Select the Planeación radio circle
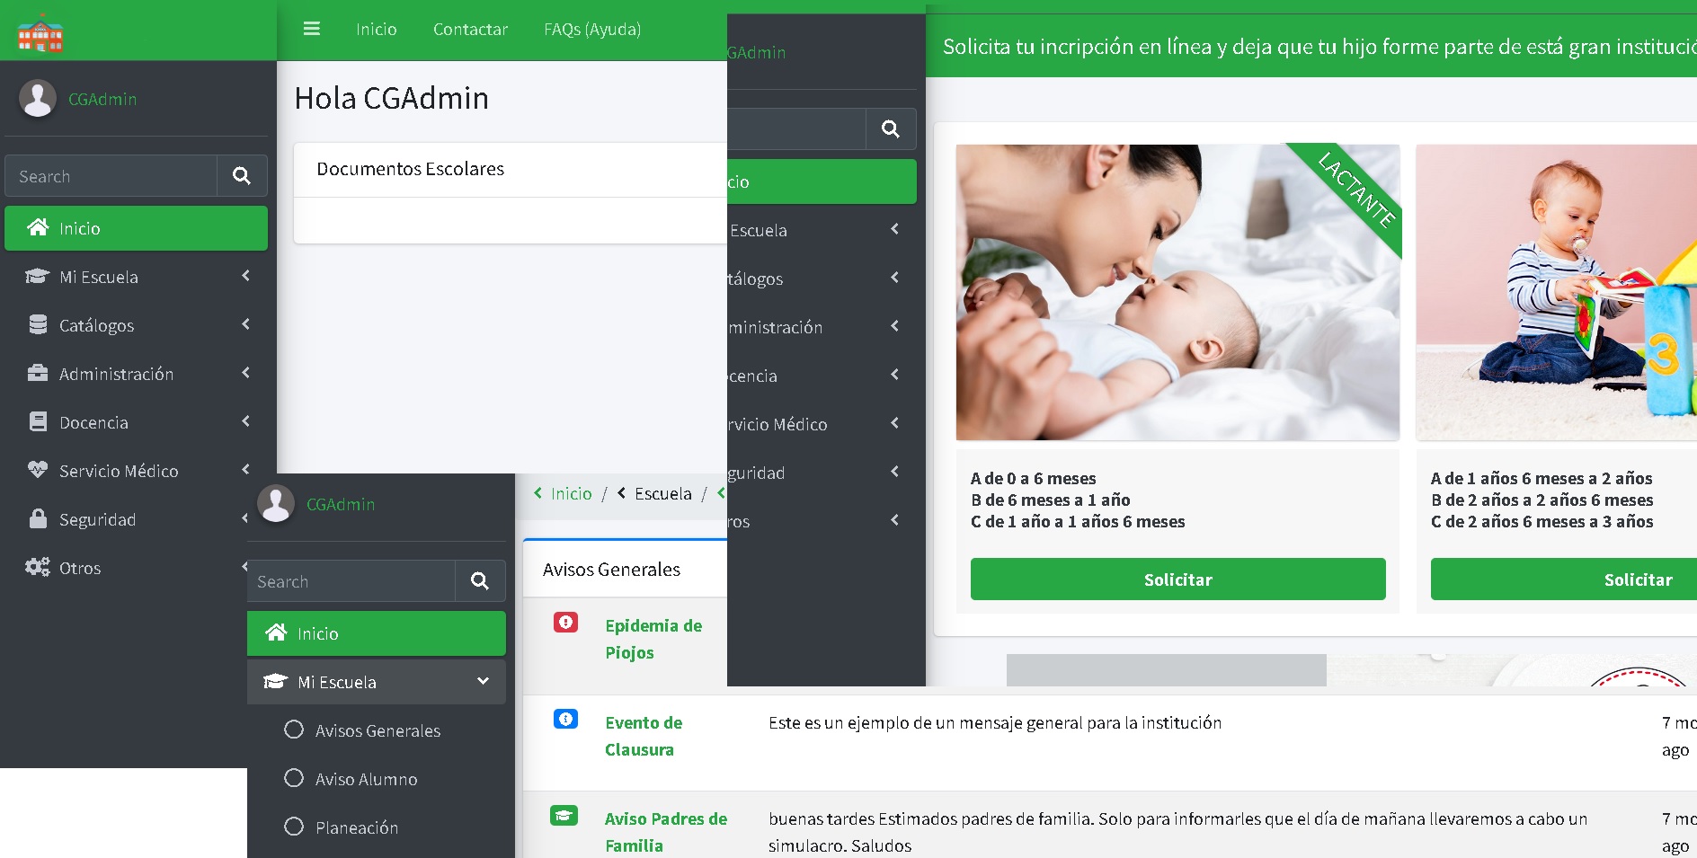 (294, 827)
